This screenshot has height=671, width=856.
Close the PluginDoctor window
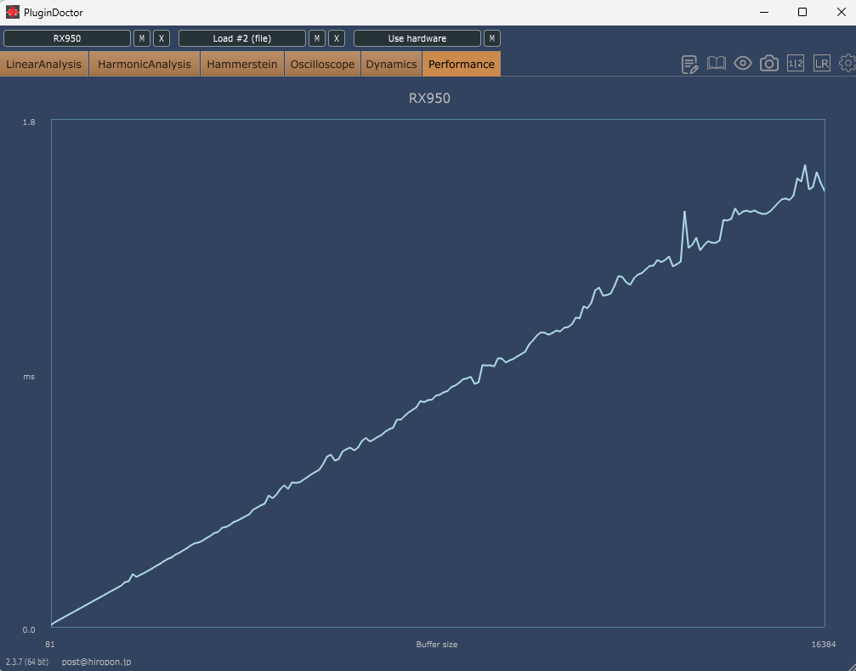click(842, 12)
